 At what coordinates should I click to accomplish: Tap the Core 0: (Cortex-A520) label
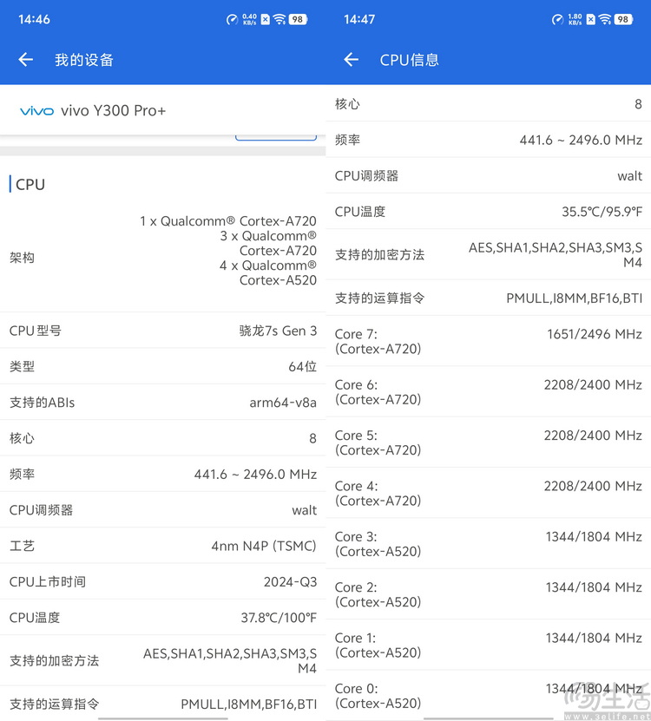coord(378,696)
